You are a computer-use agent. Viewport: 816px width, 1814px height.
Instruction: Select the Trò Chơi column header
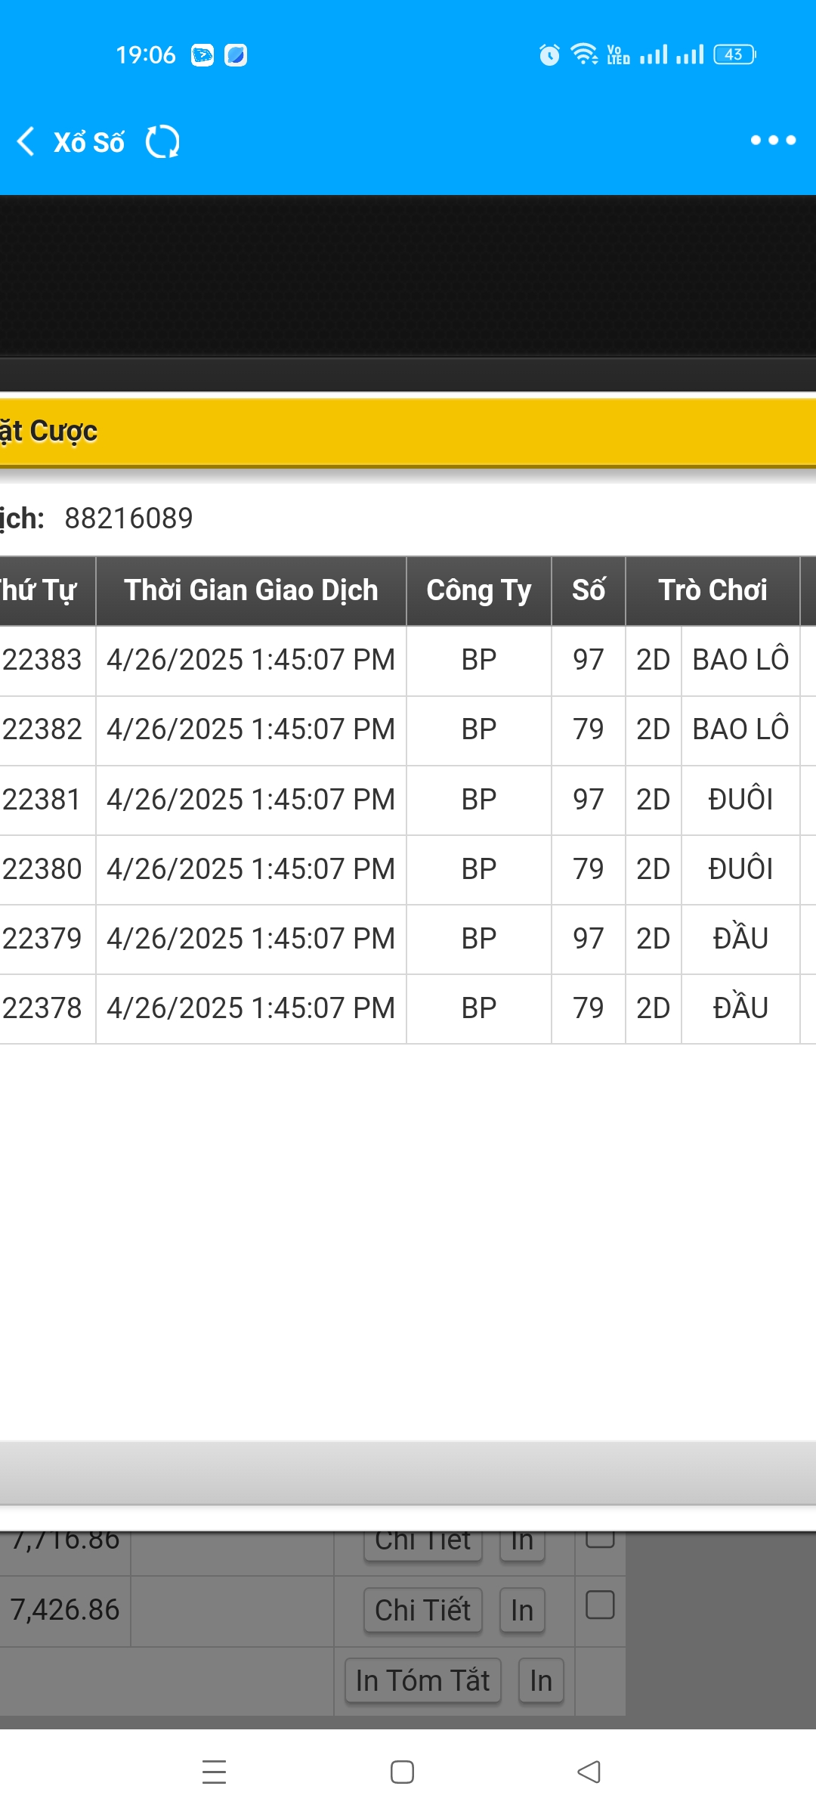pyautogui.click(x=712, y=590)
